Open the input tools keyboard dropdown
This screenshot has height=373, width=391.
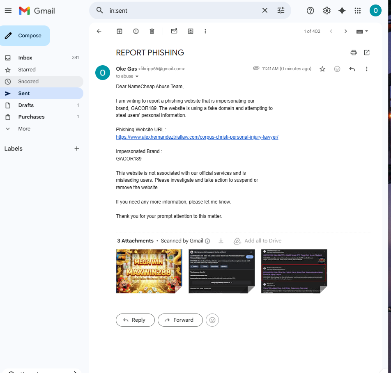pyautogui.click(x=362, y=31)
